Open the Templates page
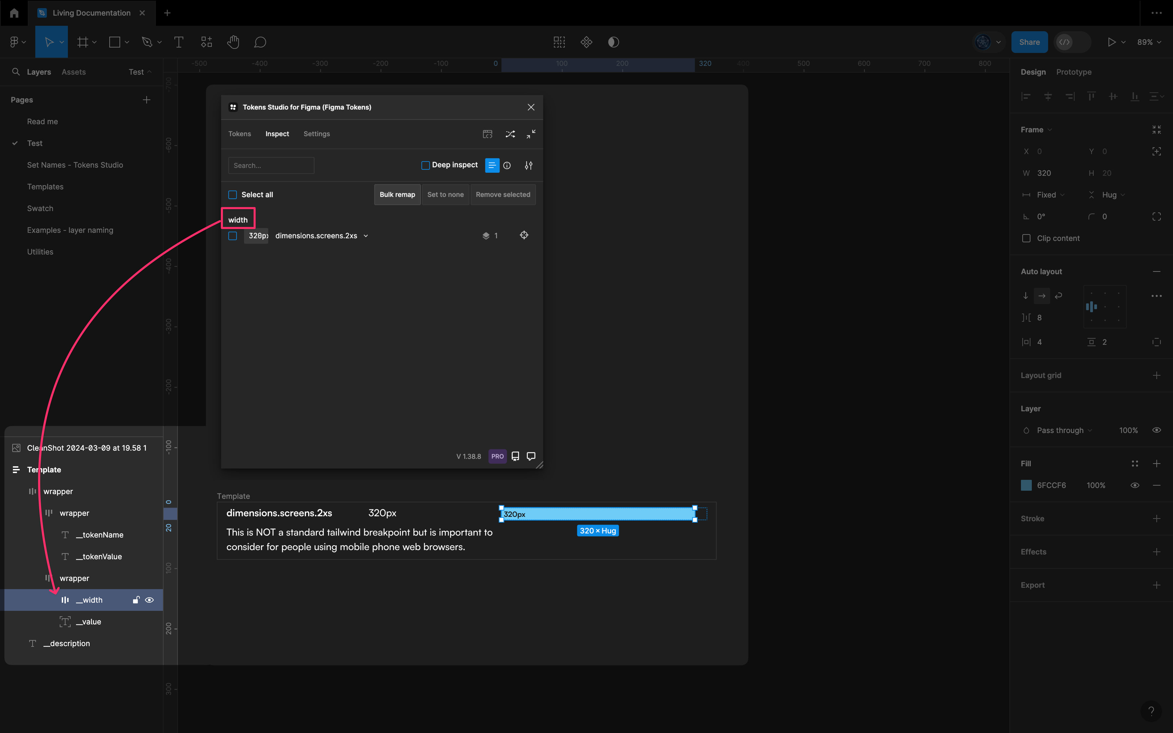Image resolution: width=1173 pixels, height=733 pixels. coord(45,187)
